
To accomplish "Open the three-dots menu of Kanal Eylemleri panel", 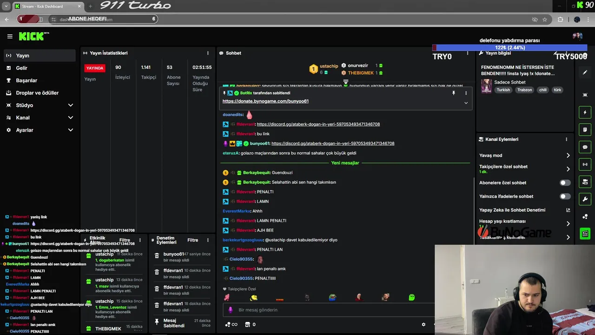I will [x=566, y=139].
